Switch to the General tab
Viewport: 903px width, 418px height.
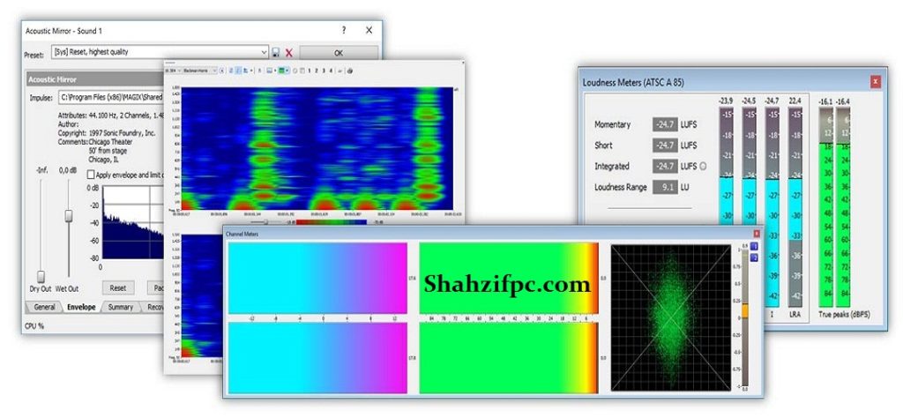[44, 308]
